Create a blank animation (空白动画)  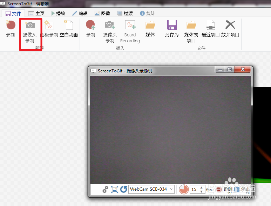(69, 29)
